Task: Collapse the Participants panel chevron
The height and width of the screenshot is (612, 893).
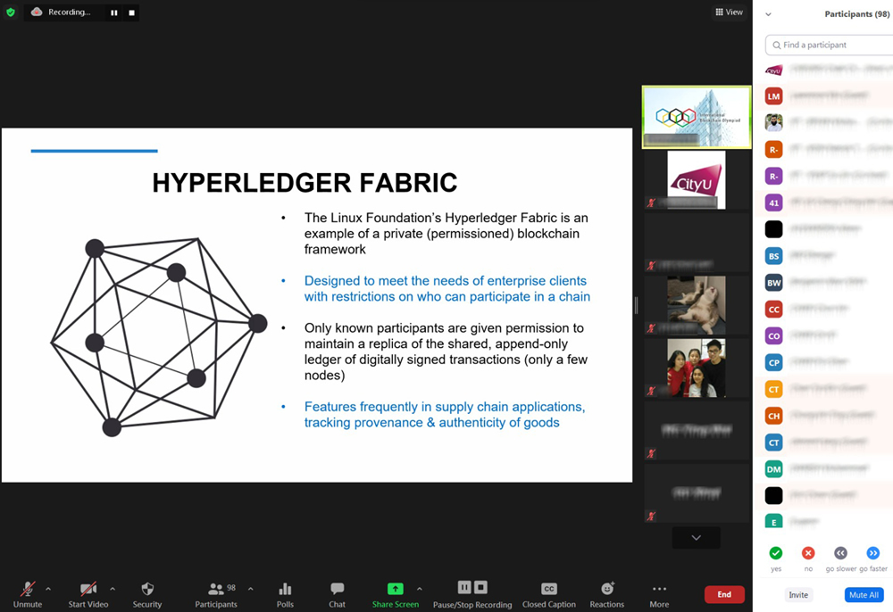Action: [x=768, y=14]
